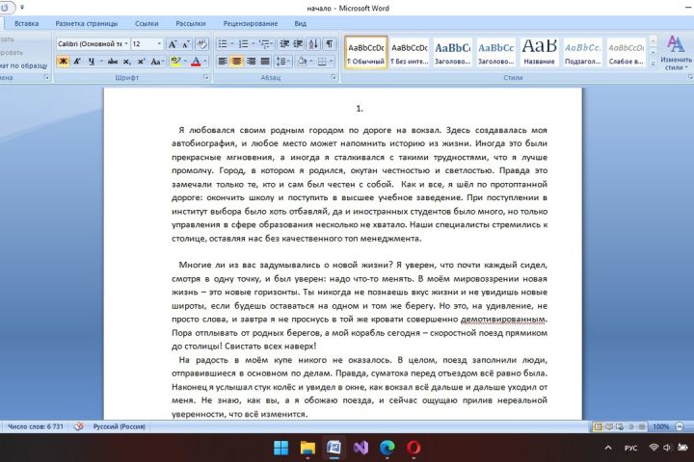This screenshot has width=694, height=462.
Task: Open Windows Start menu
Action: pyautogui.click(x=281, y=448)
